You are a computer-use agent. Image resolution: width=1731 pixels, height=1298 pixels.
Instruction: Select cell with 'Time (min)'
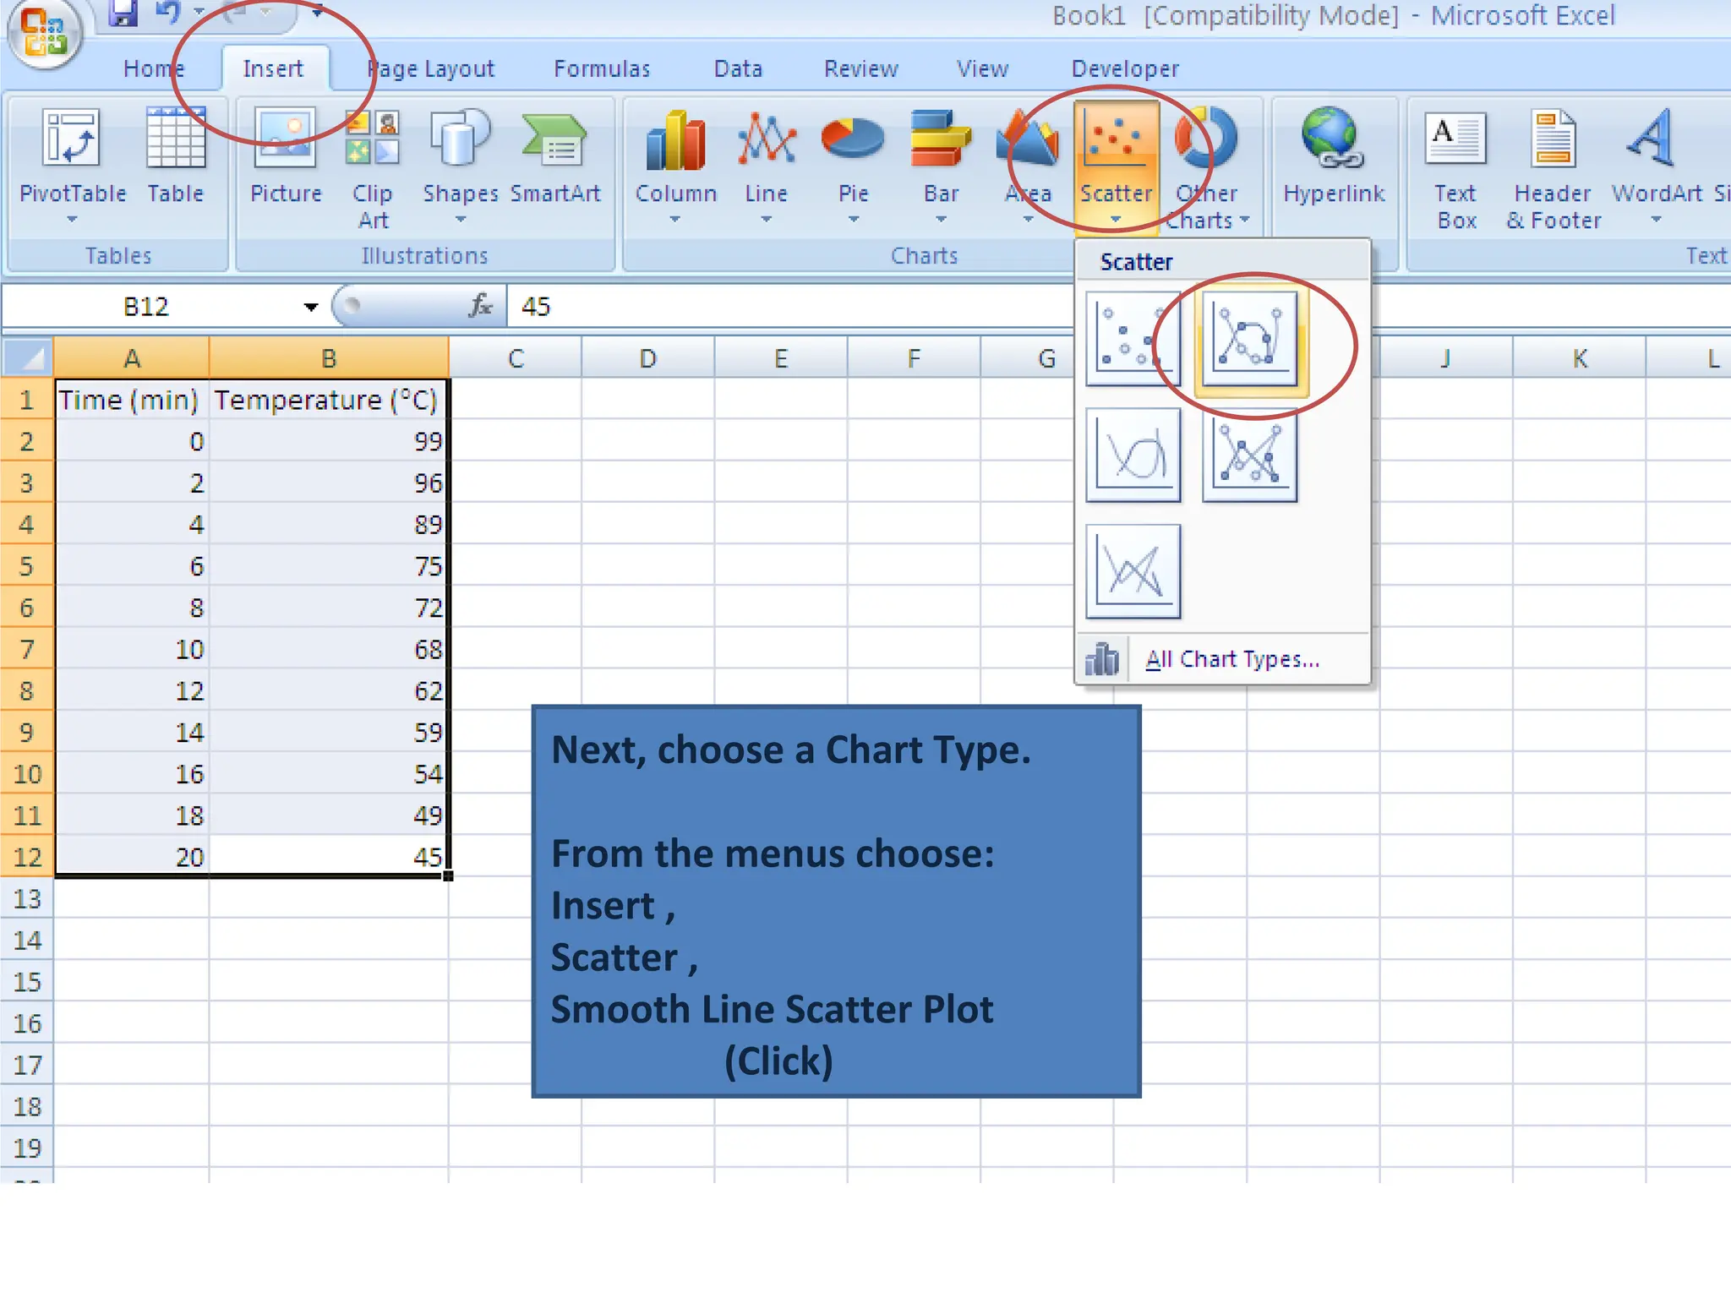pyautogui.click(x=132, y=400)
